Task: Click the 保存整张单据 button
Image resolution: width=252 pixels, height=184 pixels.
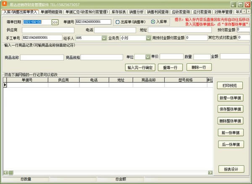Action: click(231, 109)
